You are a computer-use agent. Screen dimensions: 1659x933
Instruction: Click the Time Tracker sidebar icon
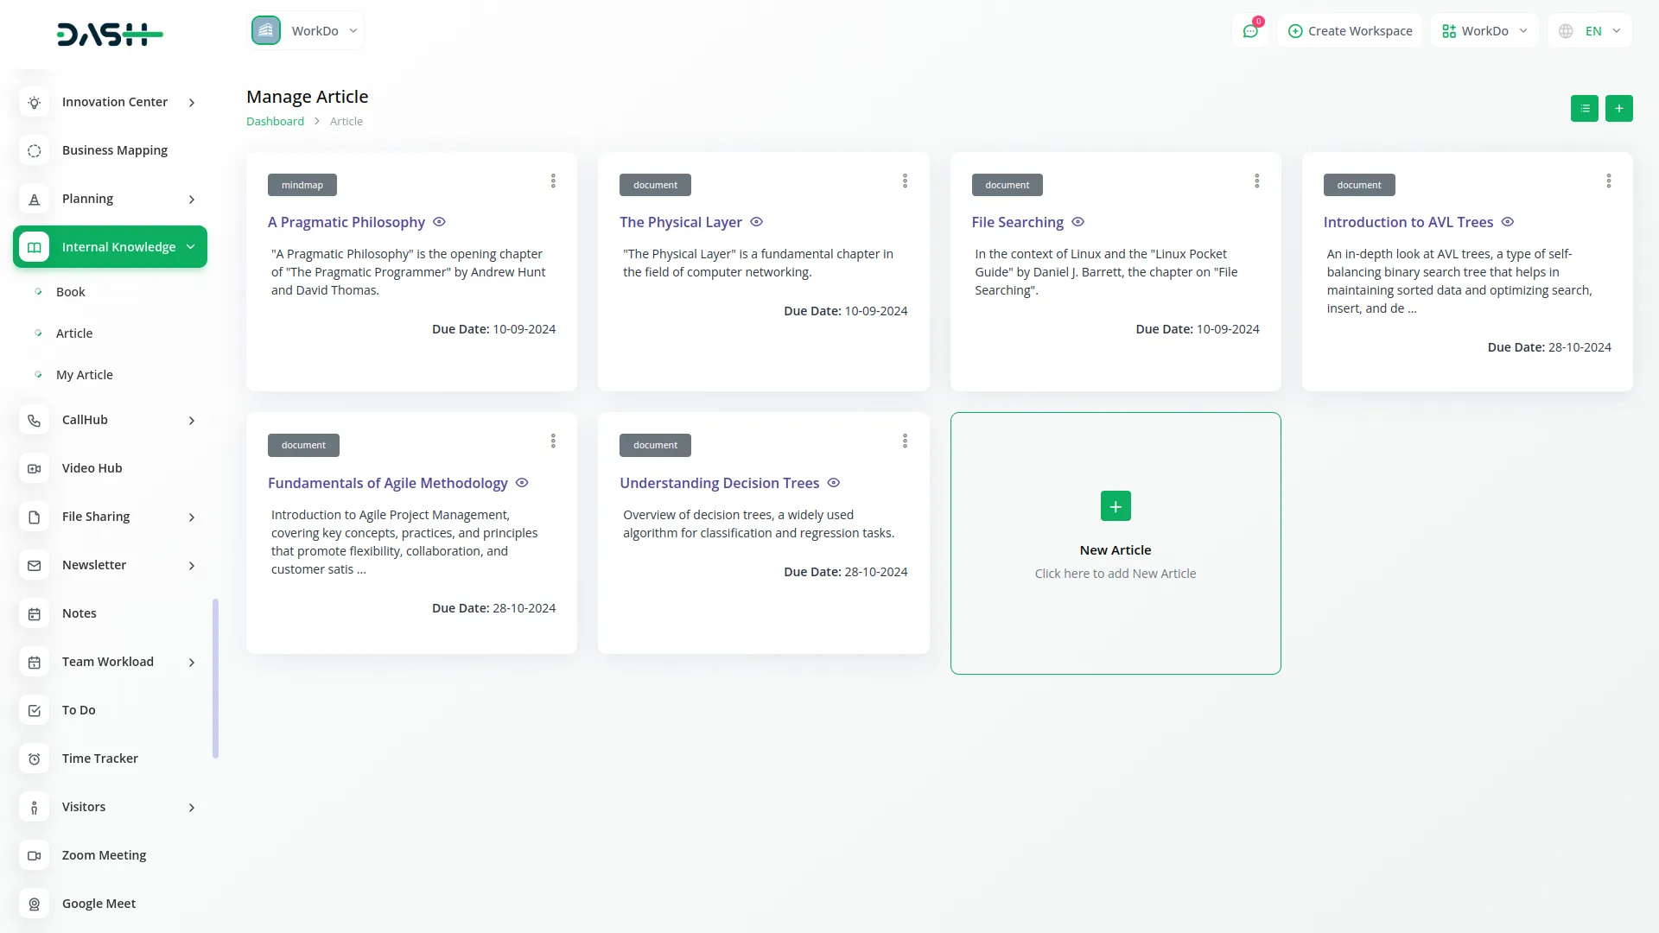click(34, 758)
